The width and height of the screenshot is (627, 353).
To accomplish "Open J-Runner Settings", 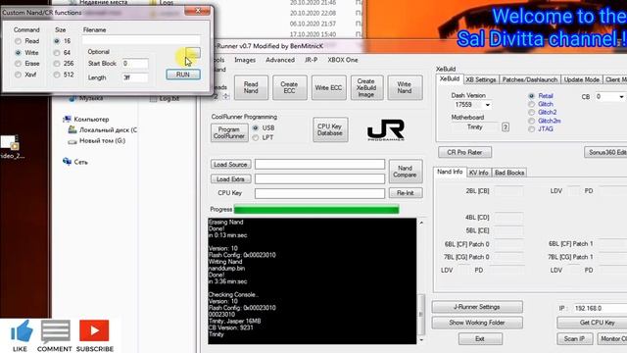I will pyautogui.click(x=477, y=307).
